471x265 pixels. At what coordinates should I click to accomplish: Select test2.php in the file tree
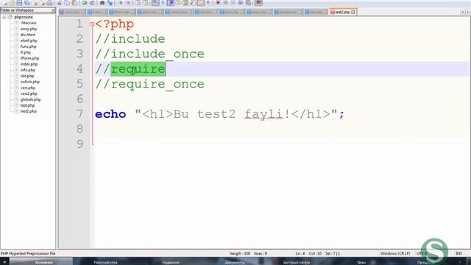28,111
